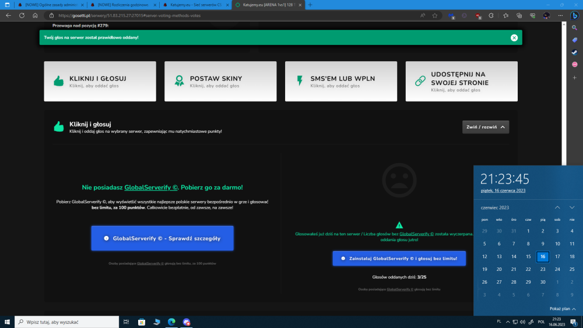Open GlobalServerify © link in vote warning
Image resolution: width=583 pixels, height=328 pixels.
coord(416,234)
